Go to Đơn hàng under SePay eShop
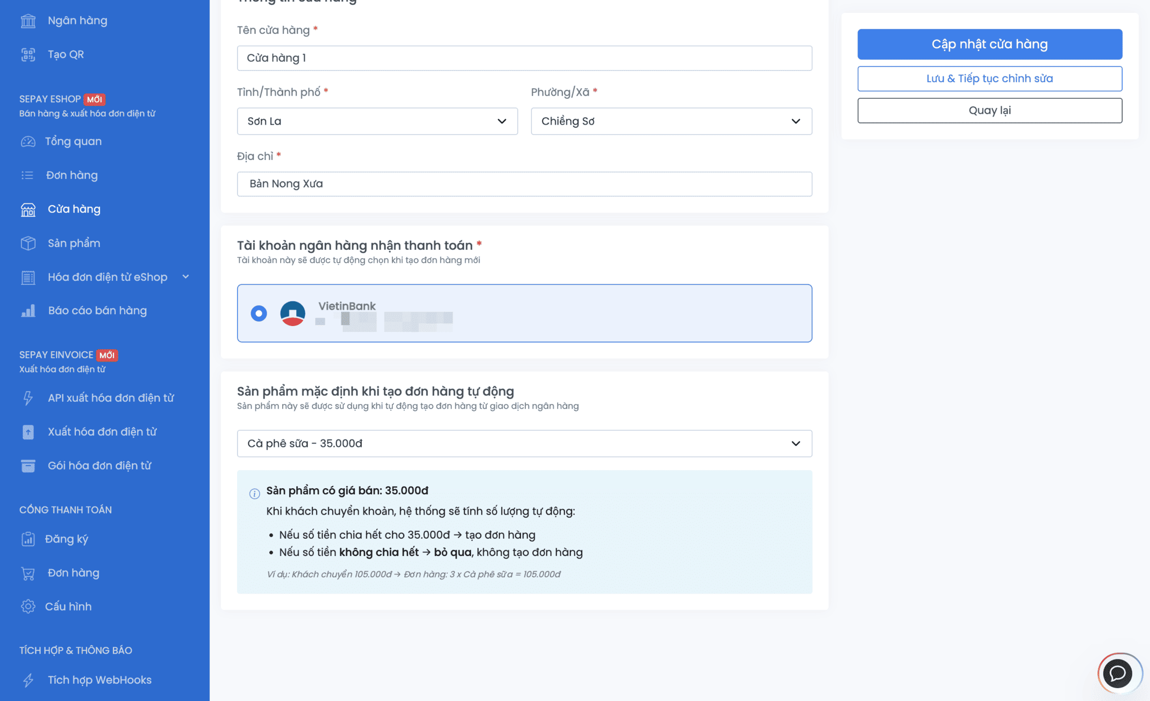Viewport: 1150px width, 701px height. (72, 175)
